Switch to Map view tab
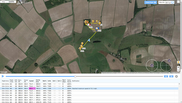 pos(3,2)
